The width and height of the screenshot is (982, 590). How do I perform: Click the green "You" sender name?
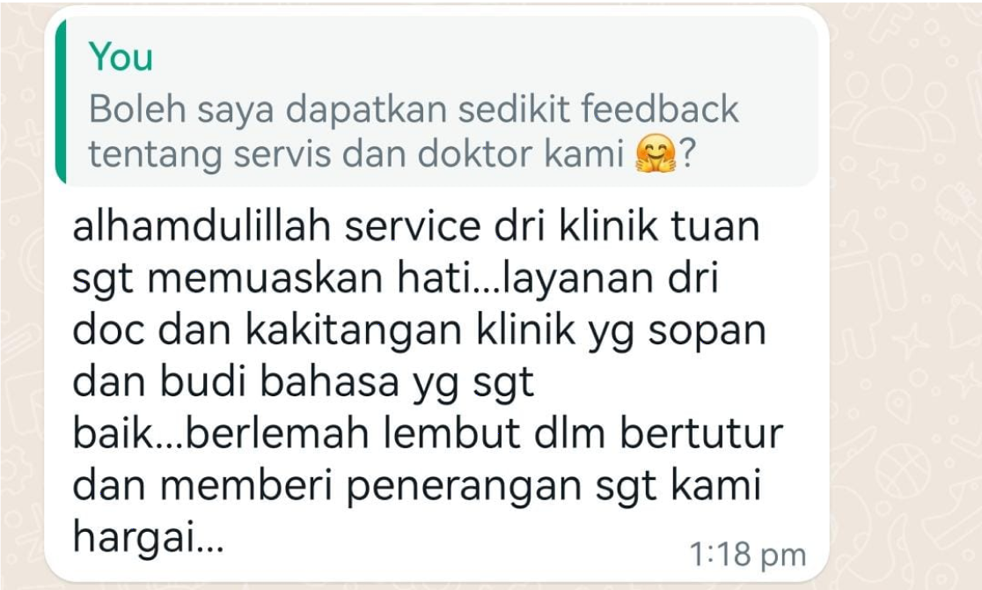point(121,57)
